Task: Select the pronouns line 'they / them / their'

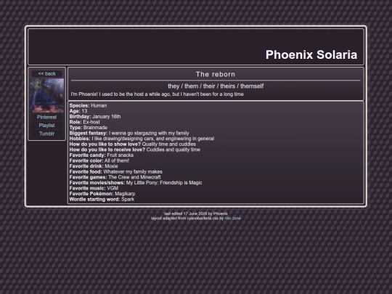Action: coord(216,86)
